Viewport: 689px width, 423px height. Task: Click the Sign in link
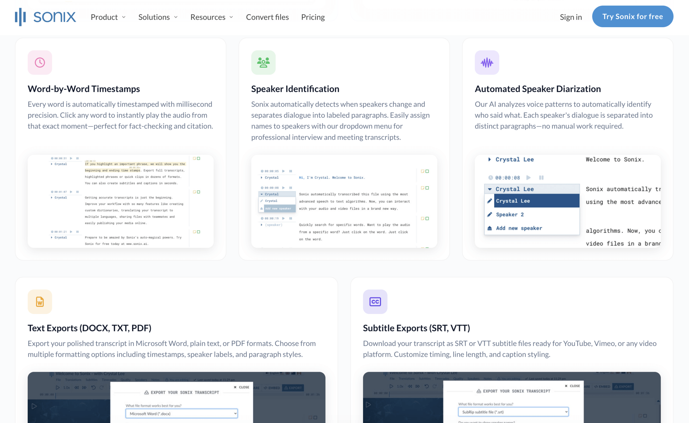tap(571, 17)
